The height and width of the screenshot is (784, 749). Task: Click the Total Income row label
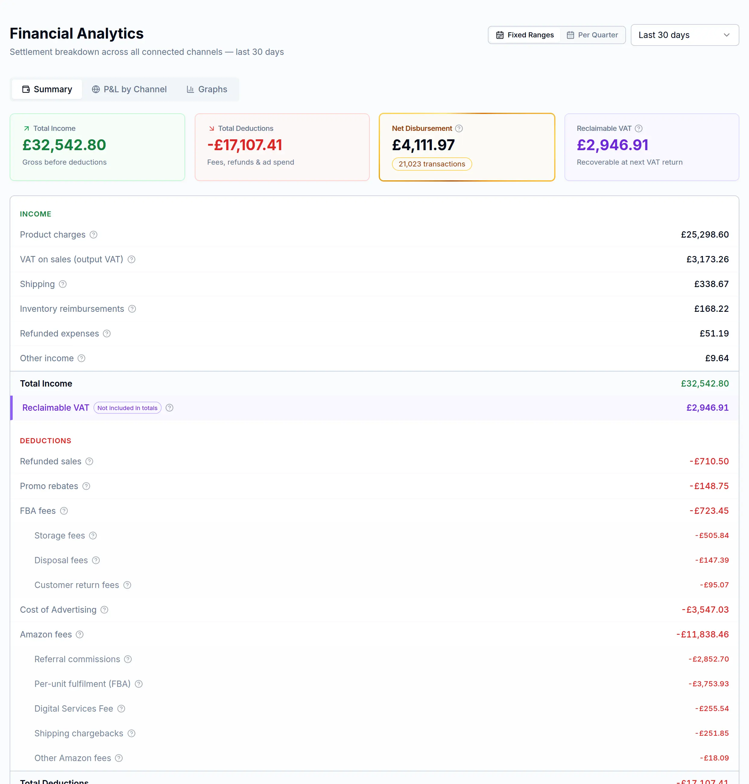pos(46,384)
